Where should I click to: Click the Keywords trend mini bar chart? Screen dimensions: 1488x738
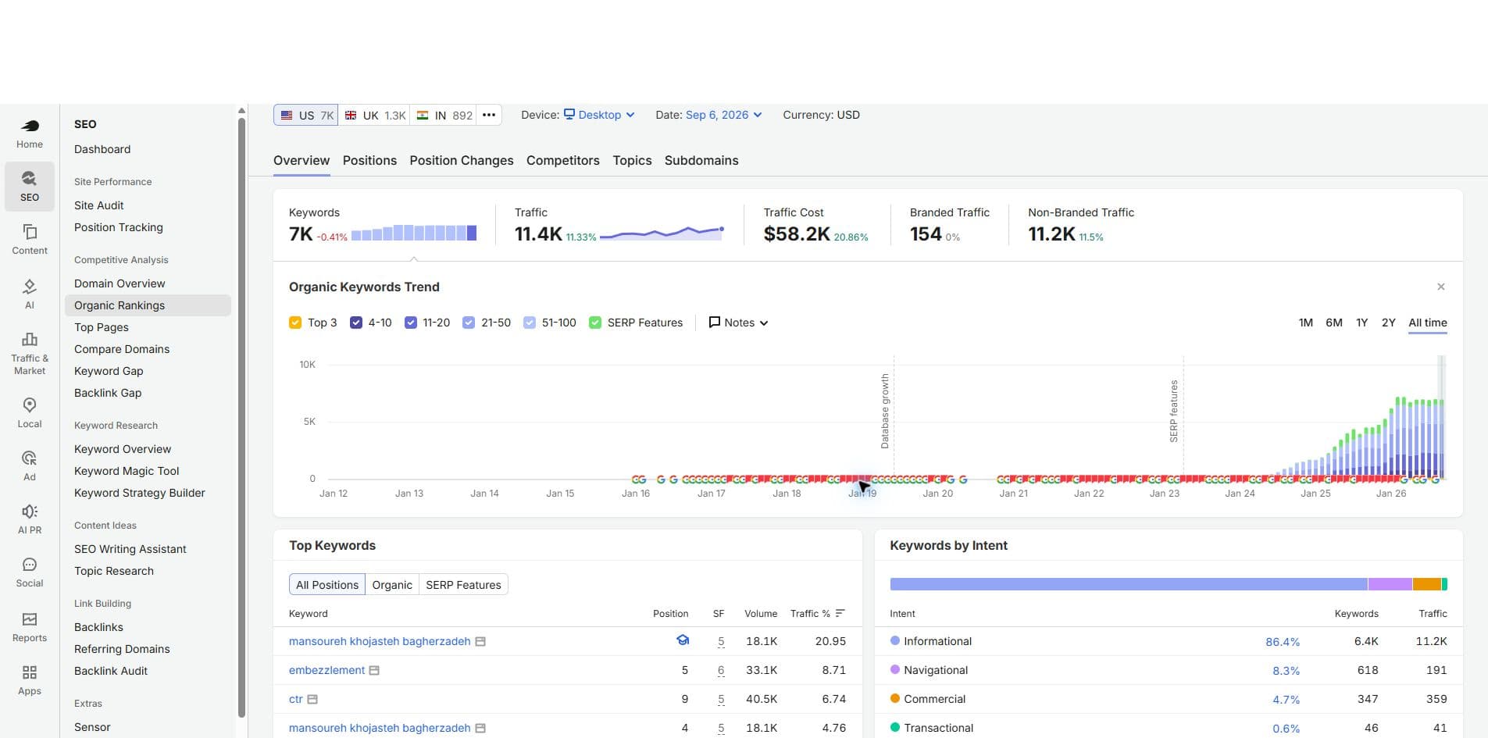pyautogui.click(x=414, y=233)
